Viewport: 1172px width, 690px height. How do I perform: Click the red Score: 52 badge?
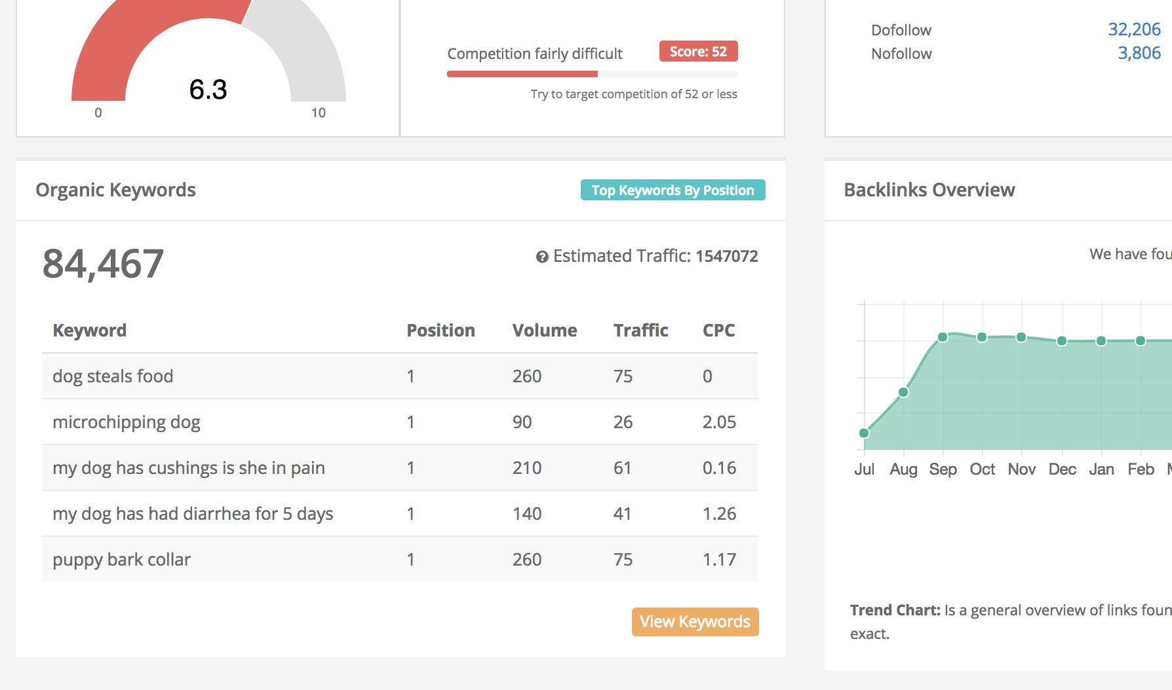[x=698, y=51]
